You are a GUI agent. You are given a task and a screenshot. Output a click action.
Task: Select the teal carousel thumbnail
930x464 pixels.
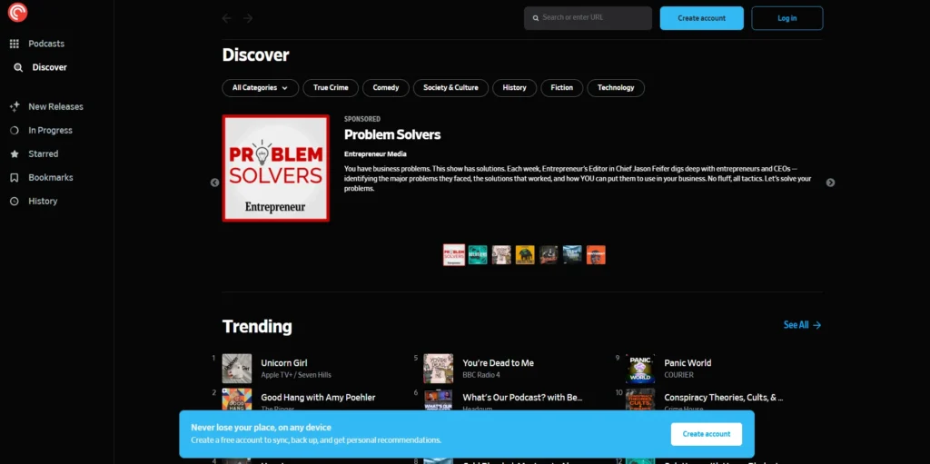478,255
